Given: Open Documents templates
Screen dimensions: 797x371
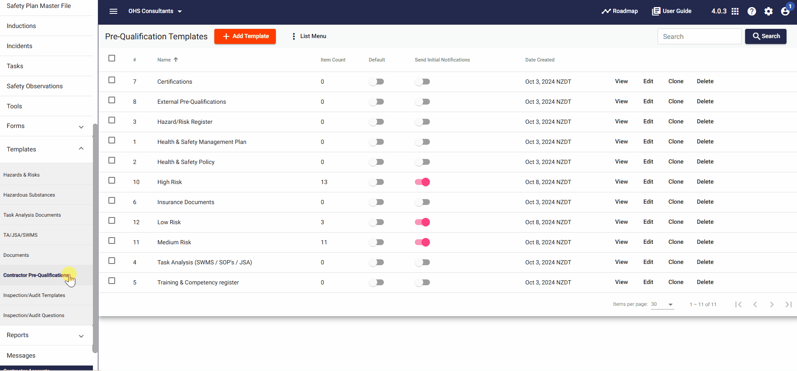Looking at the screenshot, I should [46, 255].
